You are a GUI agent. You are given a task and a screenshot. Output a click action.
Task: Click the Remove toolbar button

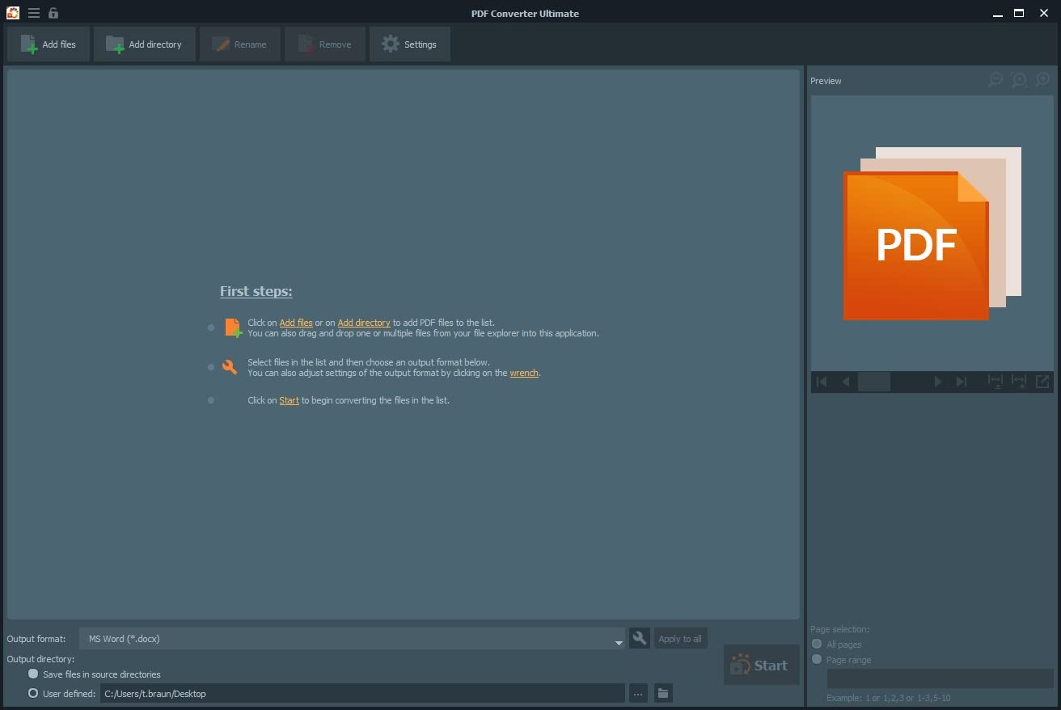[323, 44]
